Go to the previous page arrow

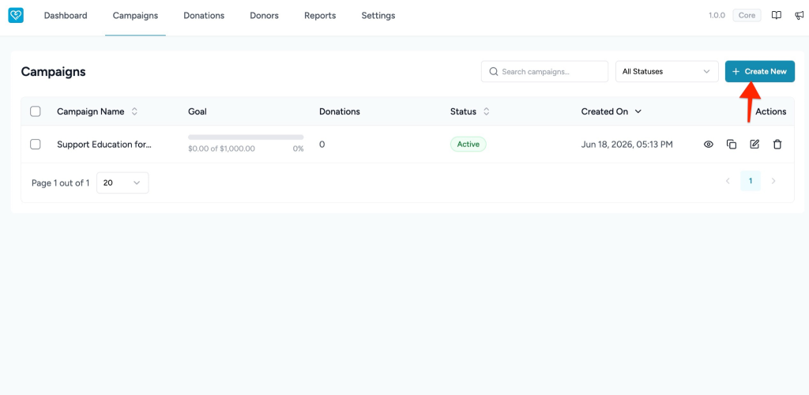click(728, 181)
